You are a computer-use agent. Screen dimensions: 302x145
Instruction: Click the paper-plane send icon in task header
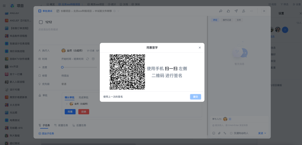[x=236, y=11]
